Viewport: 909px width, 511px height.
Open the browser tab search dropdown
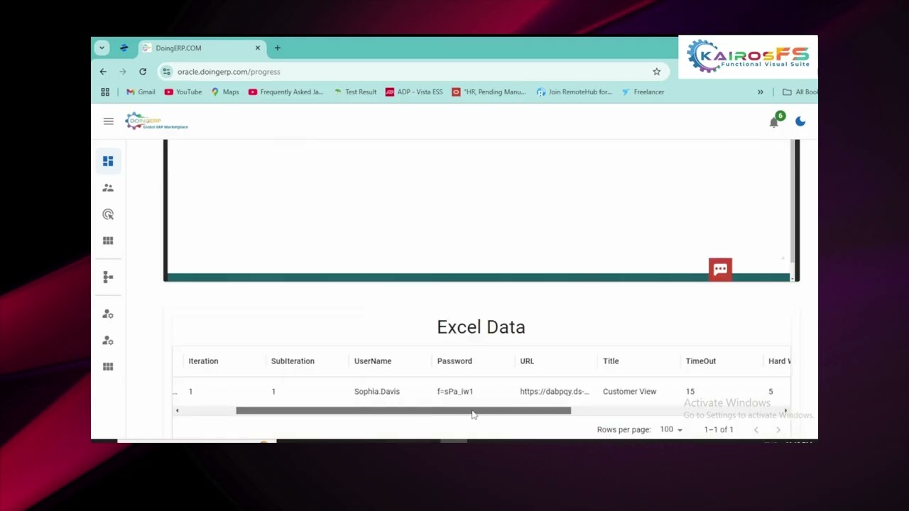point(102,48)
